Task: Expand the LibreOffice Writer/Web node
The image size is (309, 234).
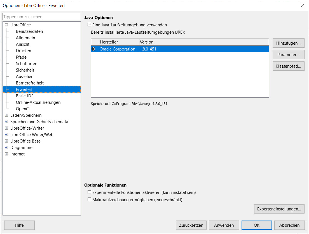Action: [6, 134]
